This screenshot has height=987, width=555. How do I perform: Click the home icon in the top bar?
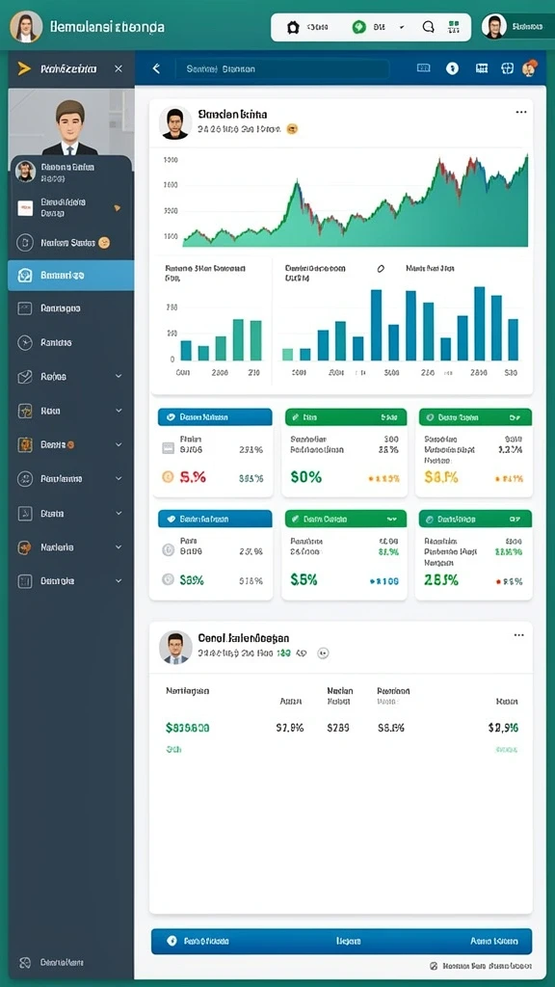293,28
